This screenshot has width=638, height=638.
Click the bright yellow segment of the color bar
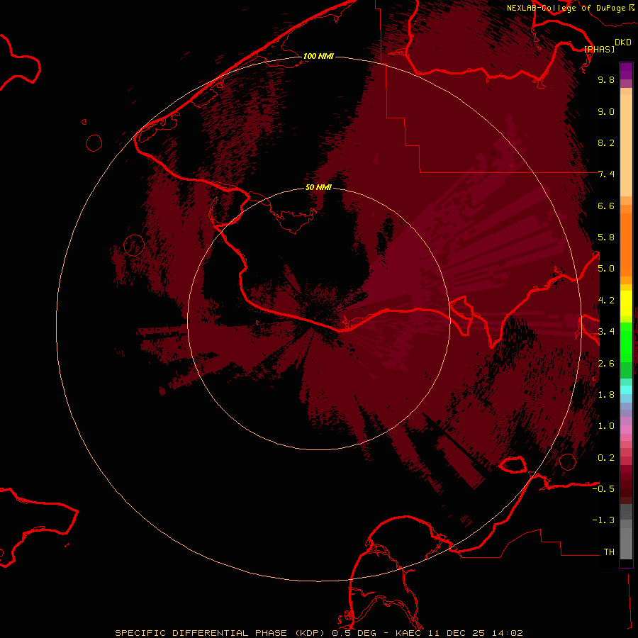click(626, 303)
